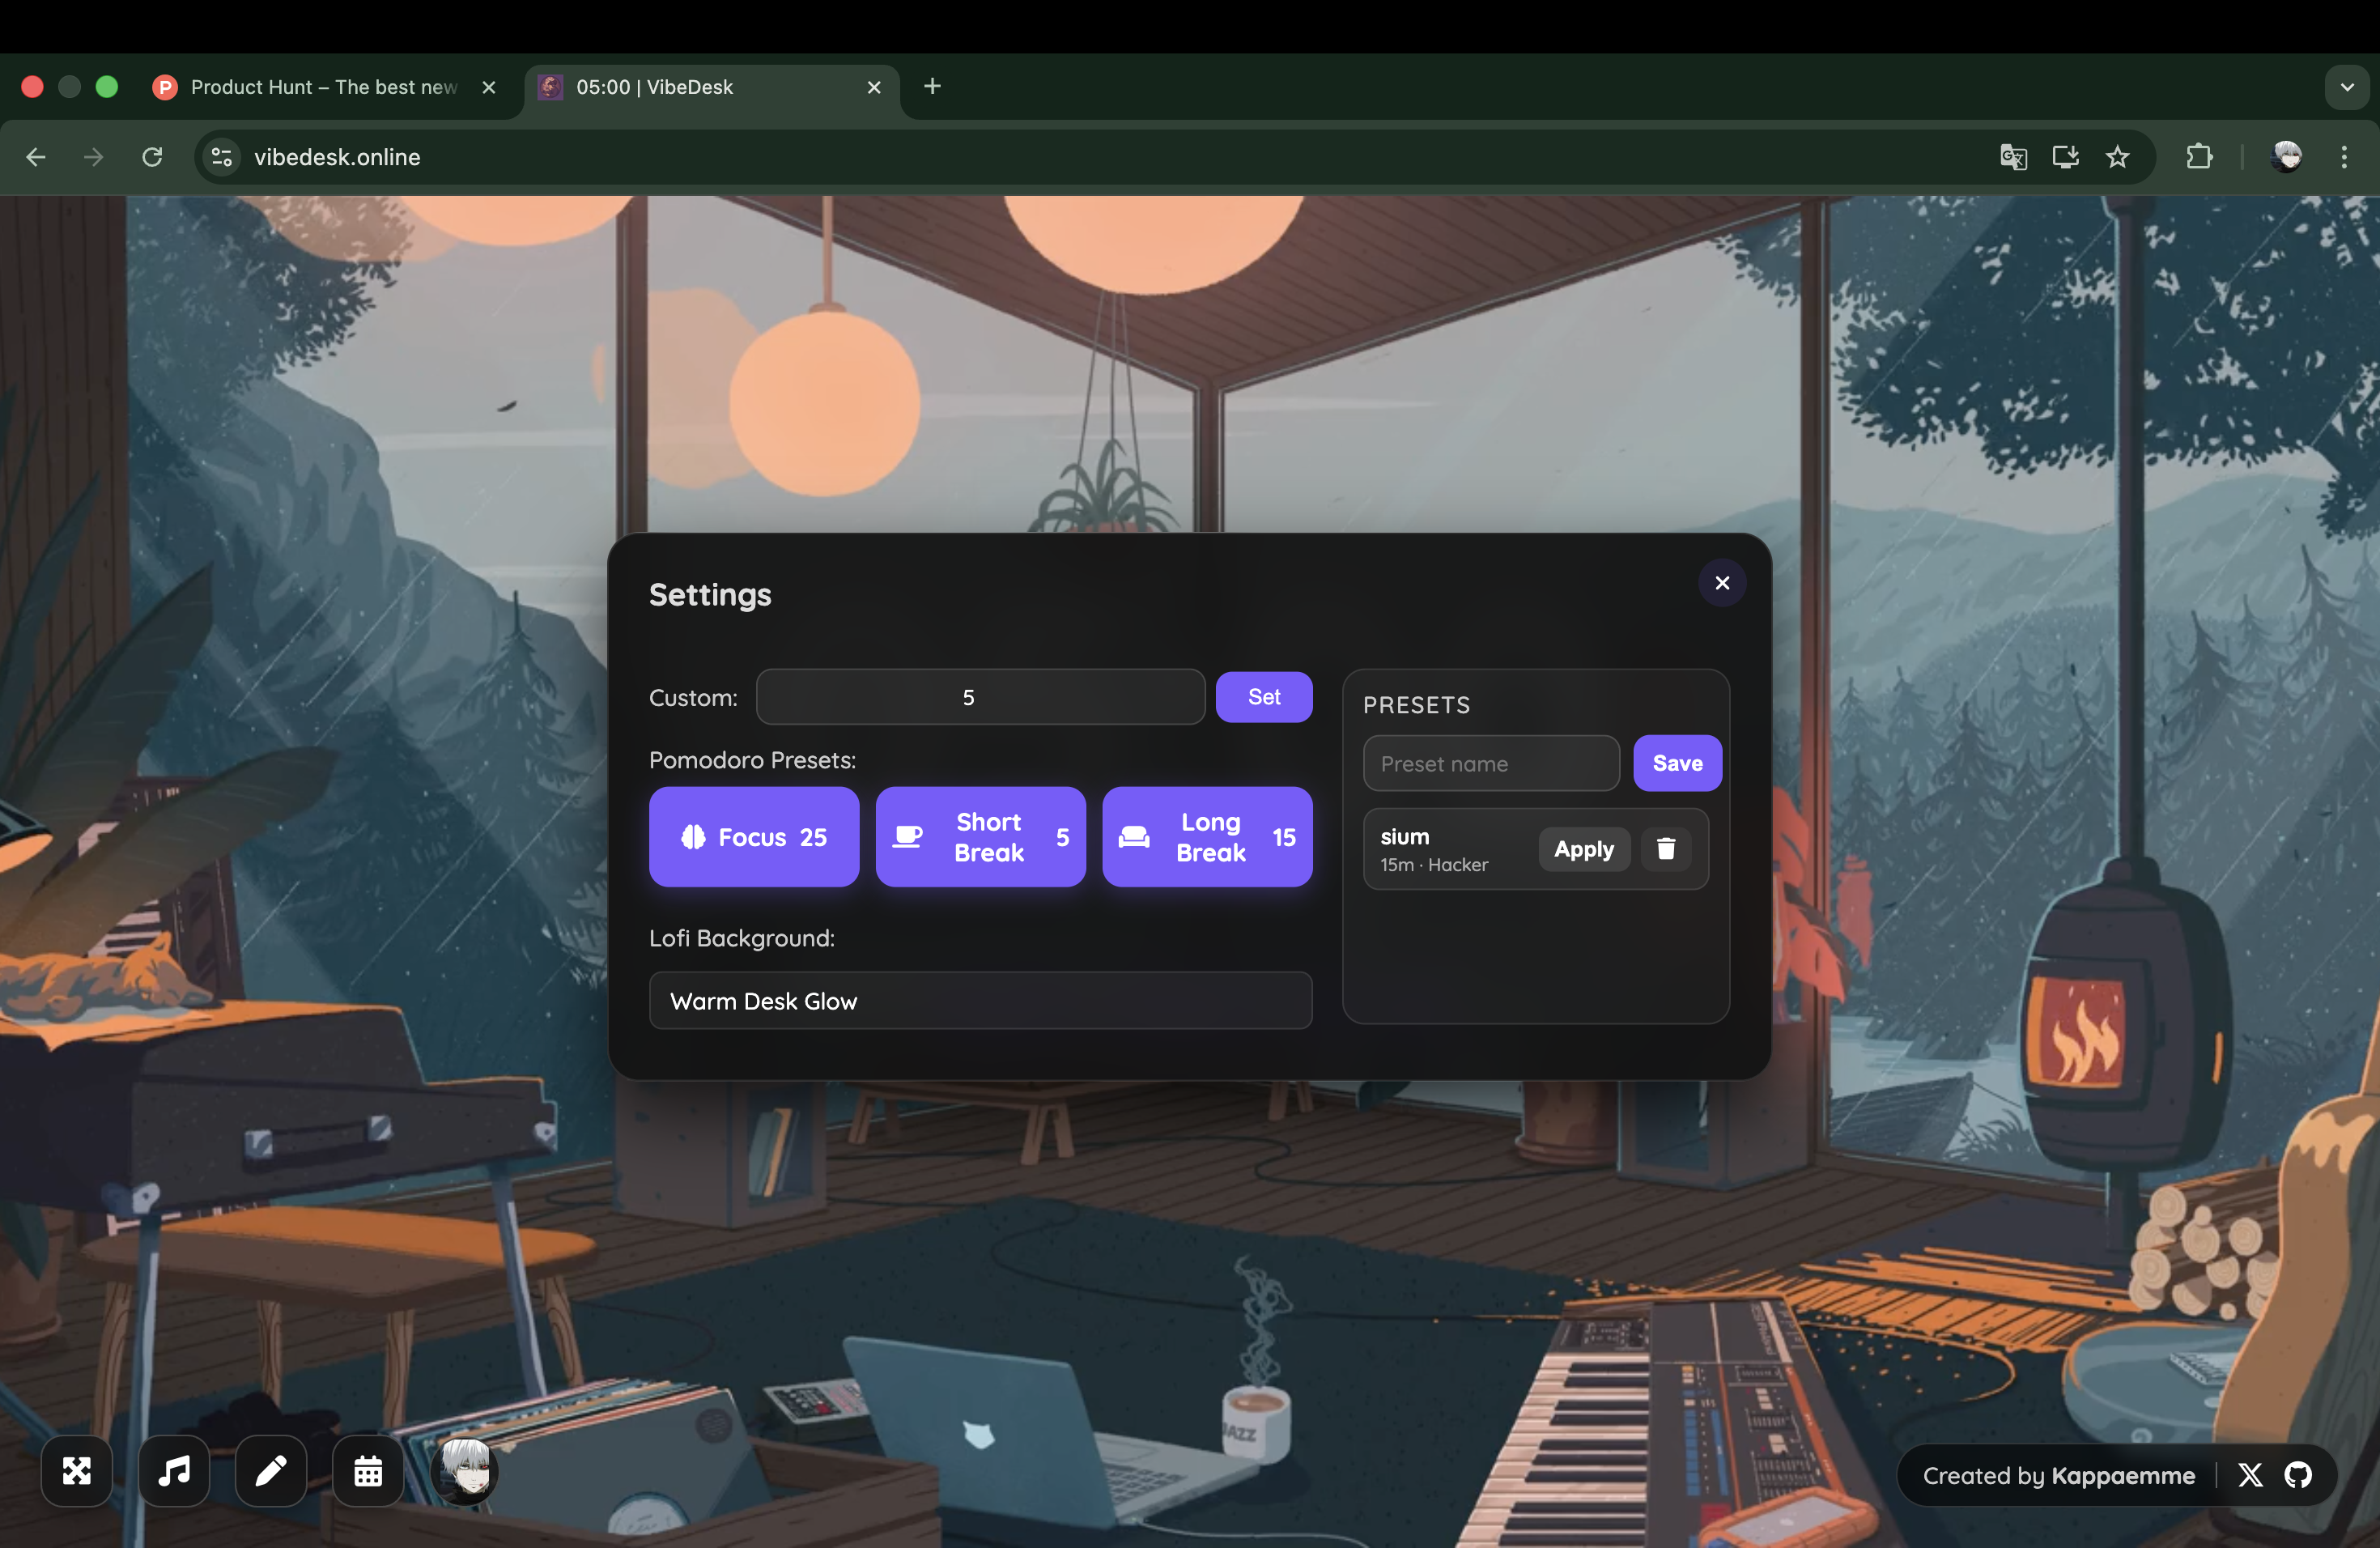Screen dimensions: 2380x1548
Task: Click the install VibeDesk icon
Action: 2065,157
